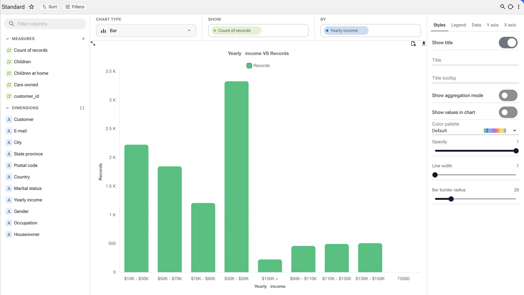Image resolution: width=524 pixels, height=295 pixels.
Task: Switch to the Legend tab
Action: [x=459, y=25]
